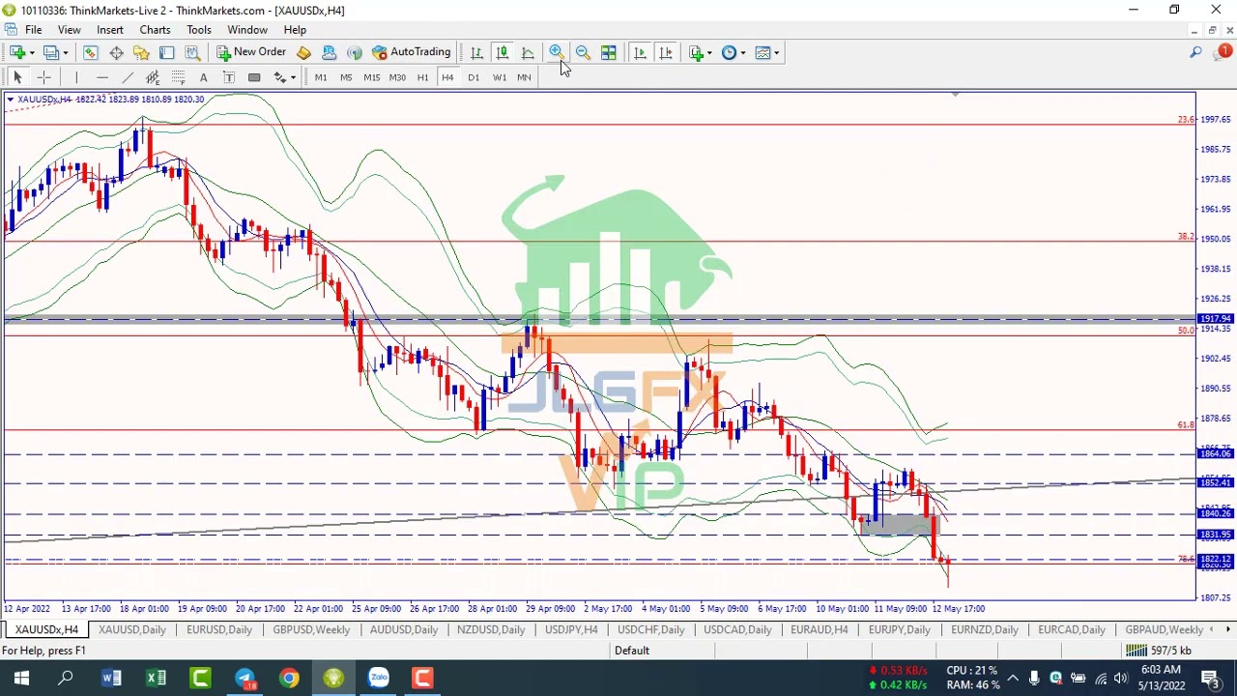Expand the Templates dropdown arrow
The width and height of the screenshot is (1237, 696).
[777, 52]
